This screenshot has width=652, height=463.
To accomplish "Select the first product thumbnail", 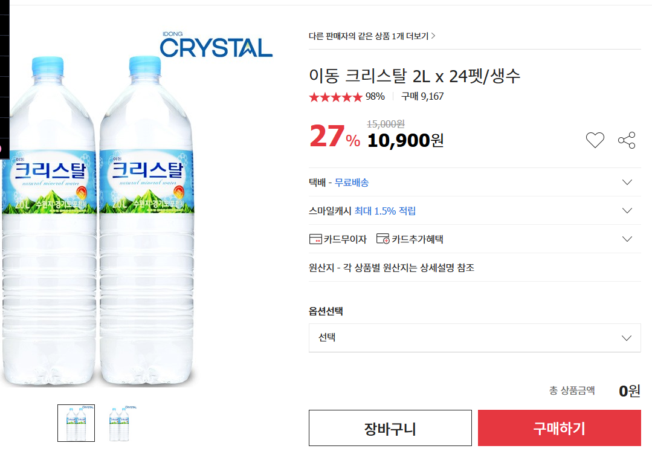I will point(76,423).
